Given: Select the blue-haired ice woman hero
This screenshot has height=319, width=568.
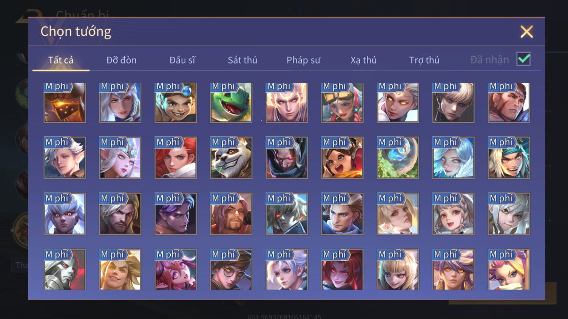Looking at the screenshot, I should pyautogui.click(x=453, y=158).
